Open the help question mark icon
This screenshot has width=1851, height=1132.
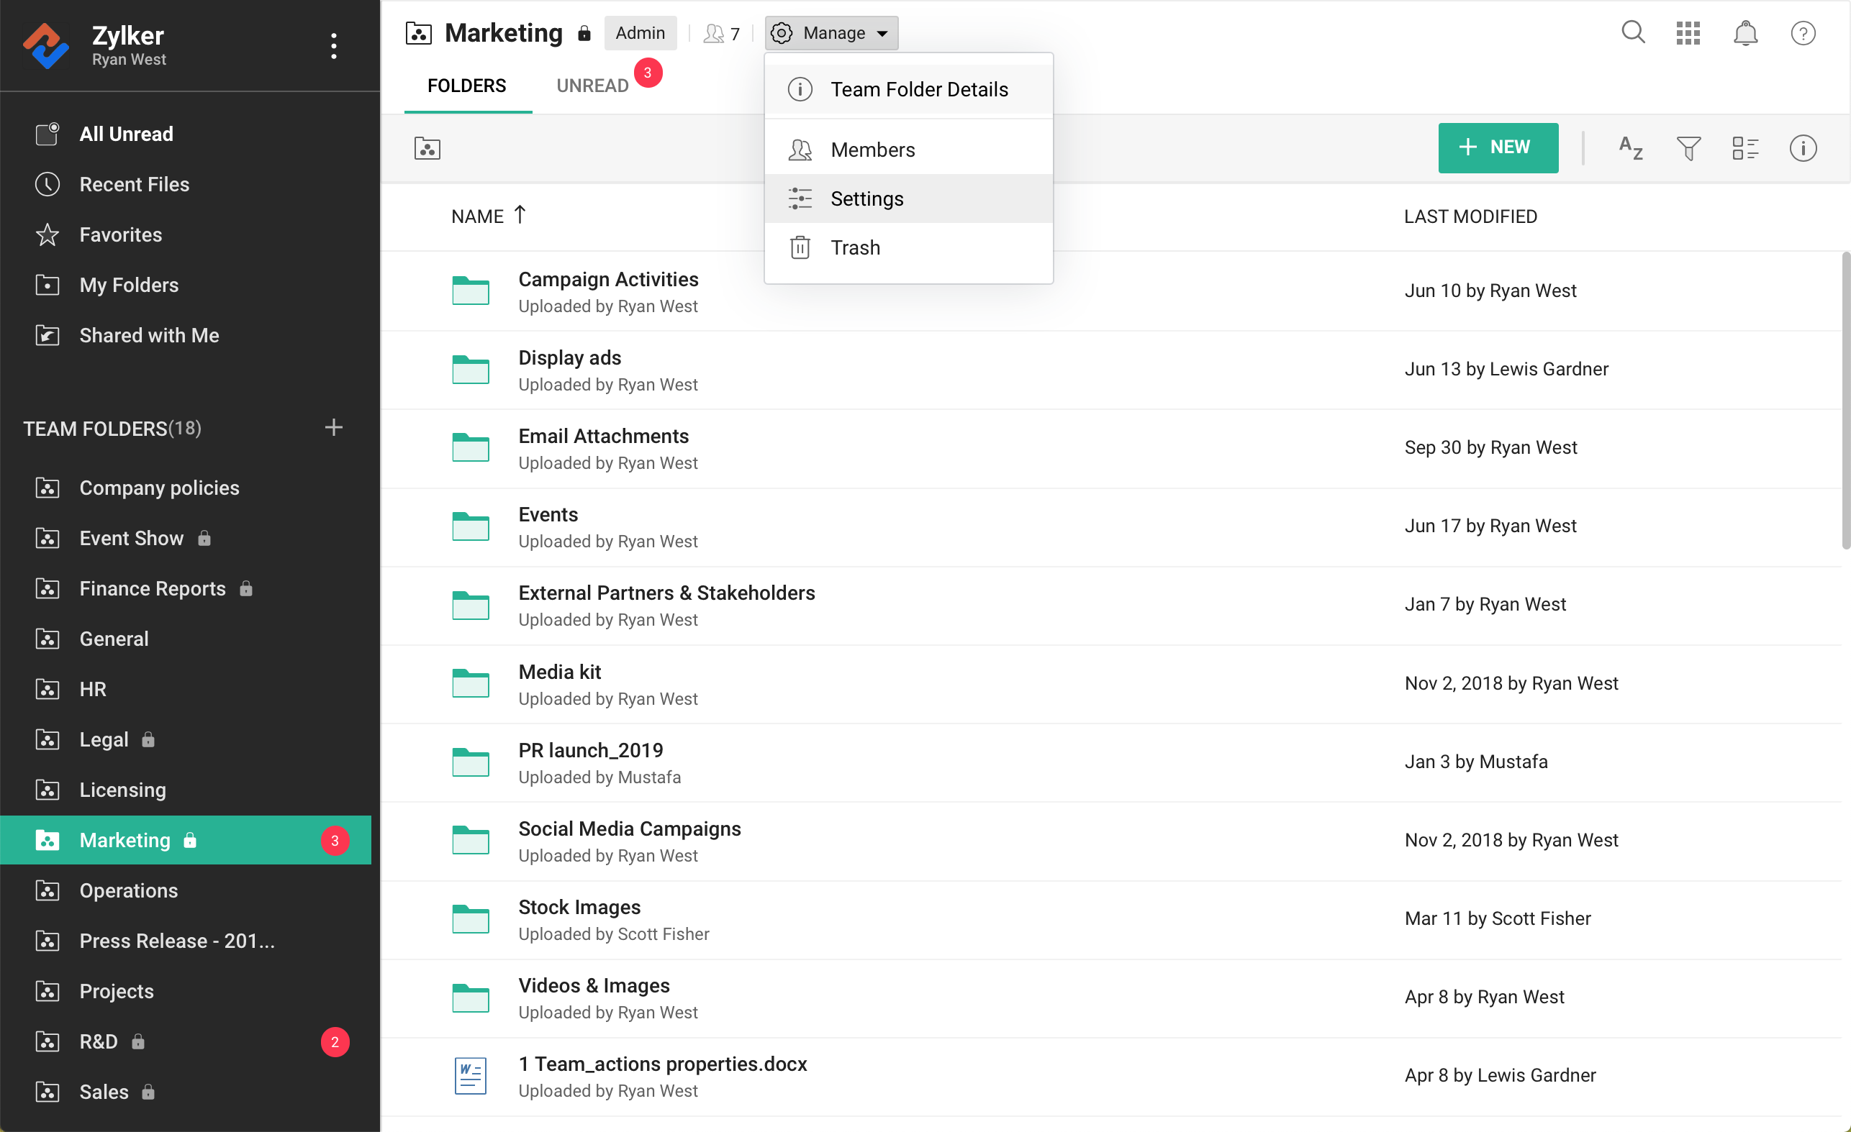[1802, 33]
